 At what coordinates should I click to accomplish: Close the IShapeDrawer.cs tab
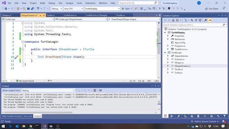pyautogui.click(x=44, y=15)
